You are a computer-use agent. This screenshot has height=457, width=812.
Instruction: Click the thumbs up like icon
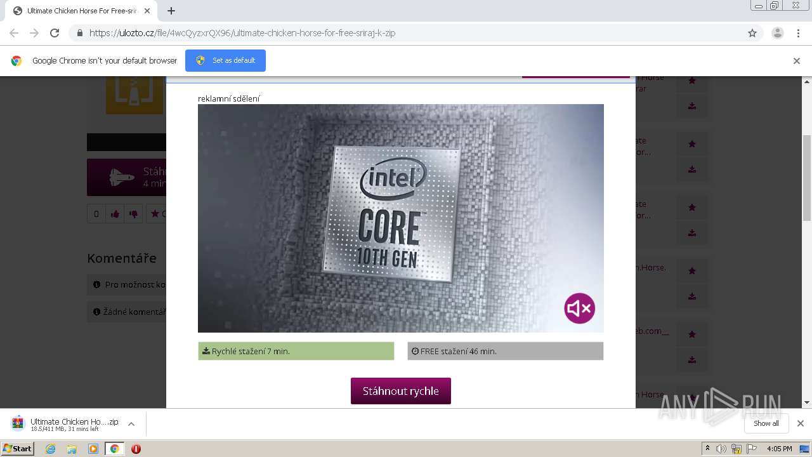[x=115, y=214]
